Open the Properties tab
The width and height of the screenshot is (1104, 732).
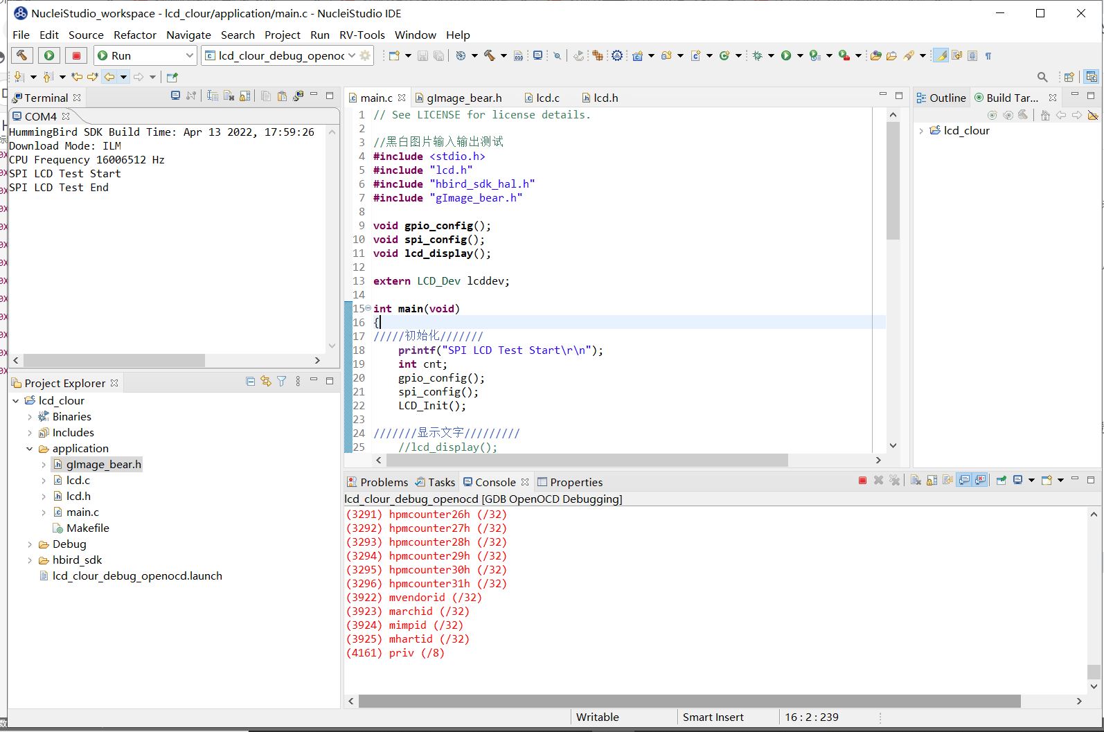pos(570,482)
